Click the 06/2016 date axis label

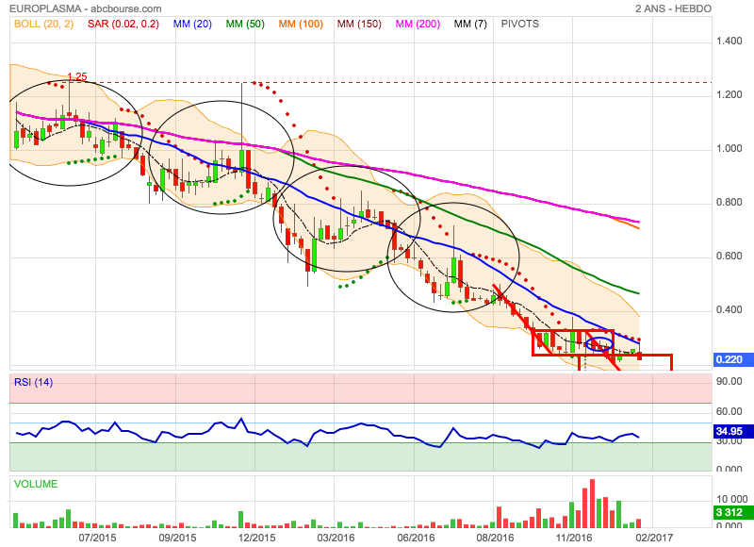416,538
